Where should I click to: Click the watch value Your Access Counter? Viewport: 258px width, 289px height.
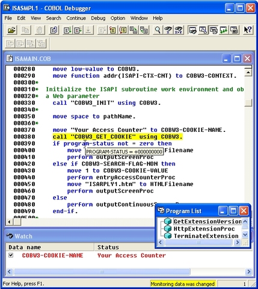click(x=132, y=255)
